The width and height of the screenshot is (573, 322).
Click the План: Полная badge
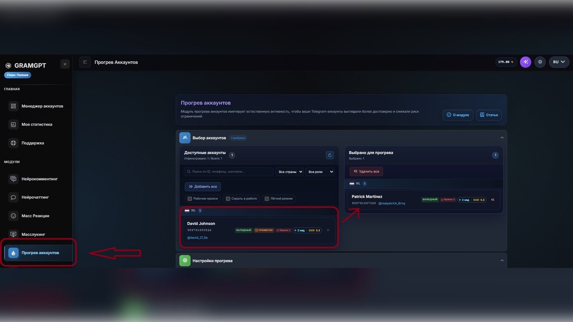(17, 75)
